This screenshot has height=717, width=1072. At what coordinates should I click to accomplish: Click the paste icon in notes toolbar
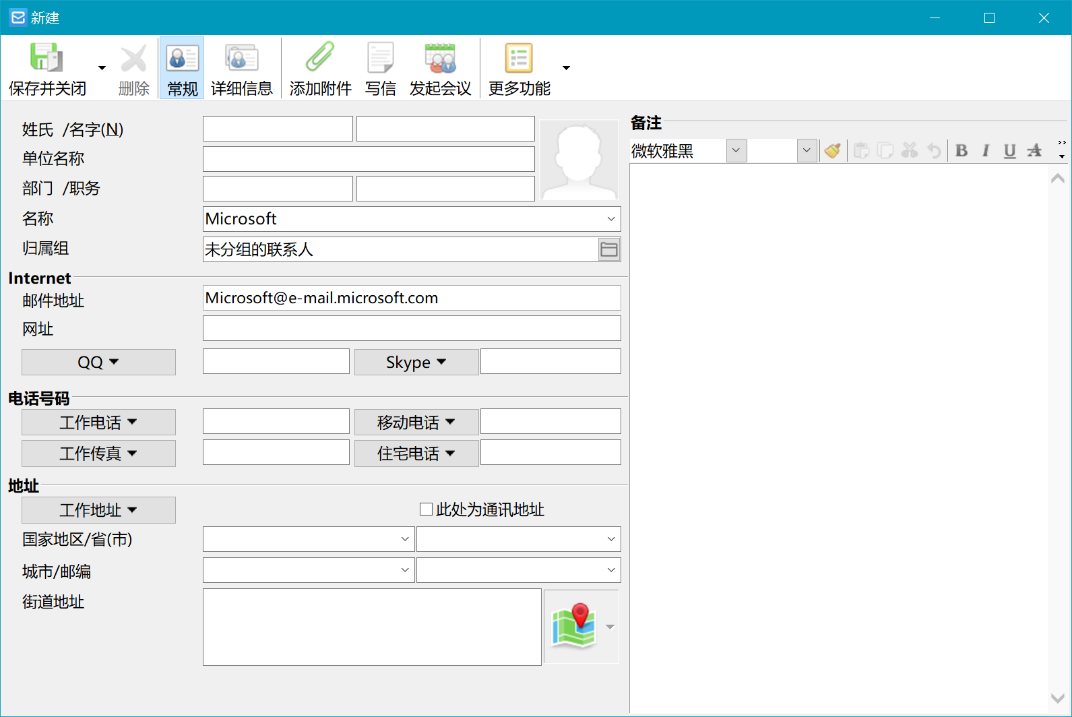(x=861, y=150)
